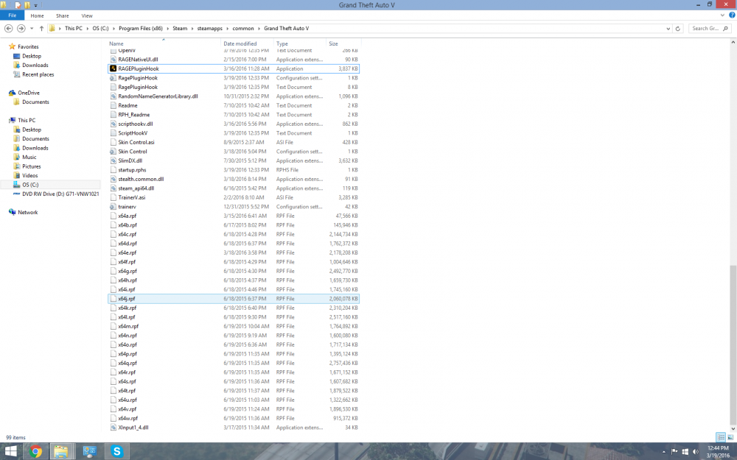This screenshot has width=737, height=460.
Task: Open the Share ribbon tab
Action: point(62,15)
